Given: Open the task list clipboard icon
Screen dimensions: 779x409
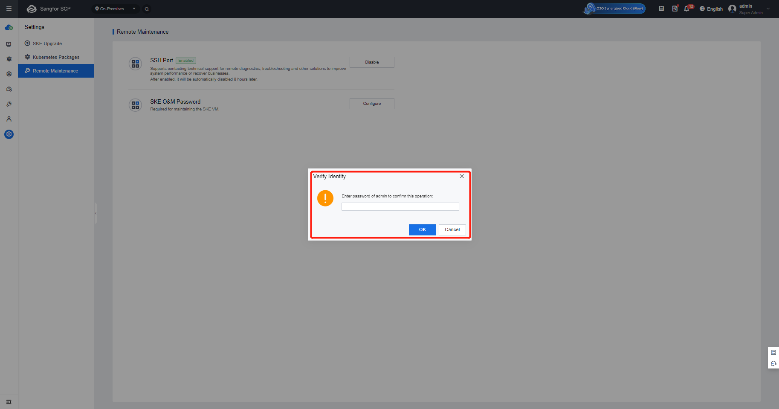Looking at the screenshot, I should tap(661, 9).
